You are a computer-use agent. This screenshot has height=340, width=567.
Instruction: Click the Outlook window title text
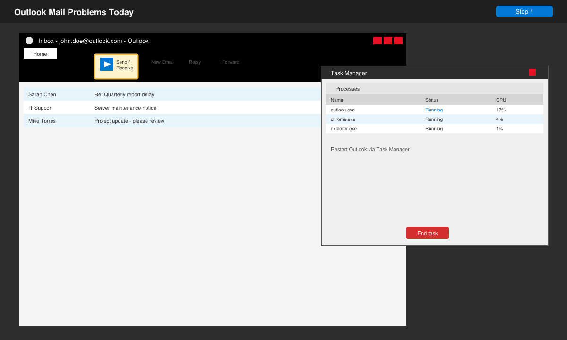pyautogui.click(x=94, y=41)
